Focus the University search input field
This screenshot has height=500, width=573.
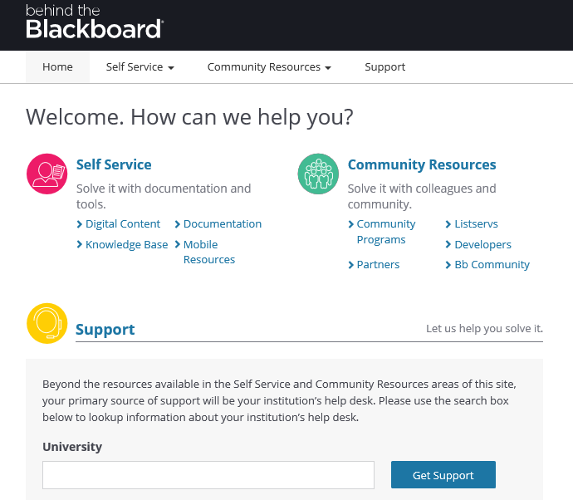(x=208, y=475)
